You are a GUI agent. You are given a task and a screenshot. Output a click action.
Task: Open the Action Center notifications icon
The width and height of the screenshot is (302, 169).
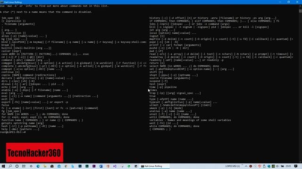296,166
